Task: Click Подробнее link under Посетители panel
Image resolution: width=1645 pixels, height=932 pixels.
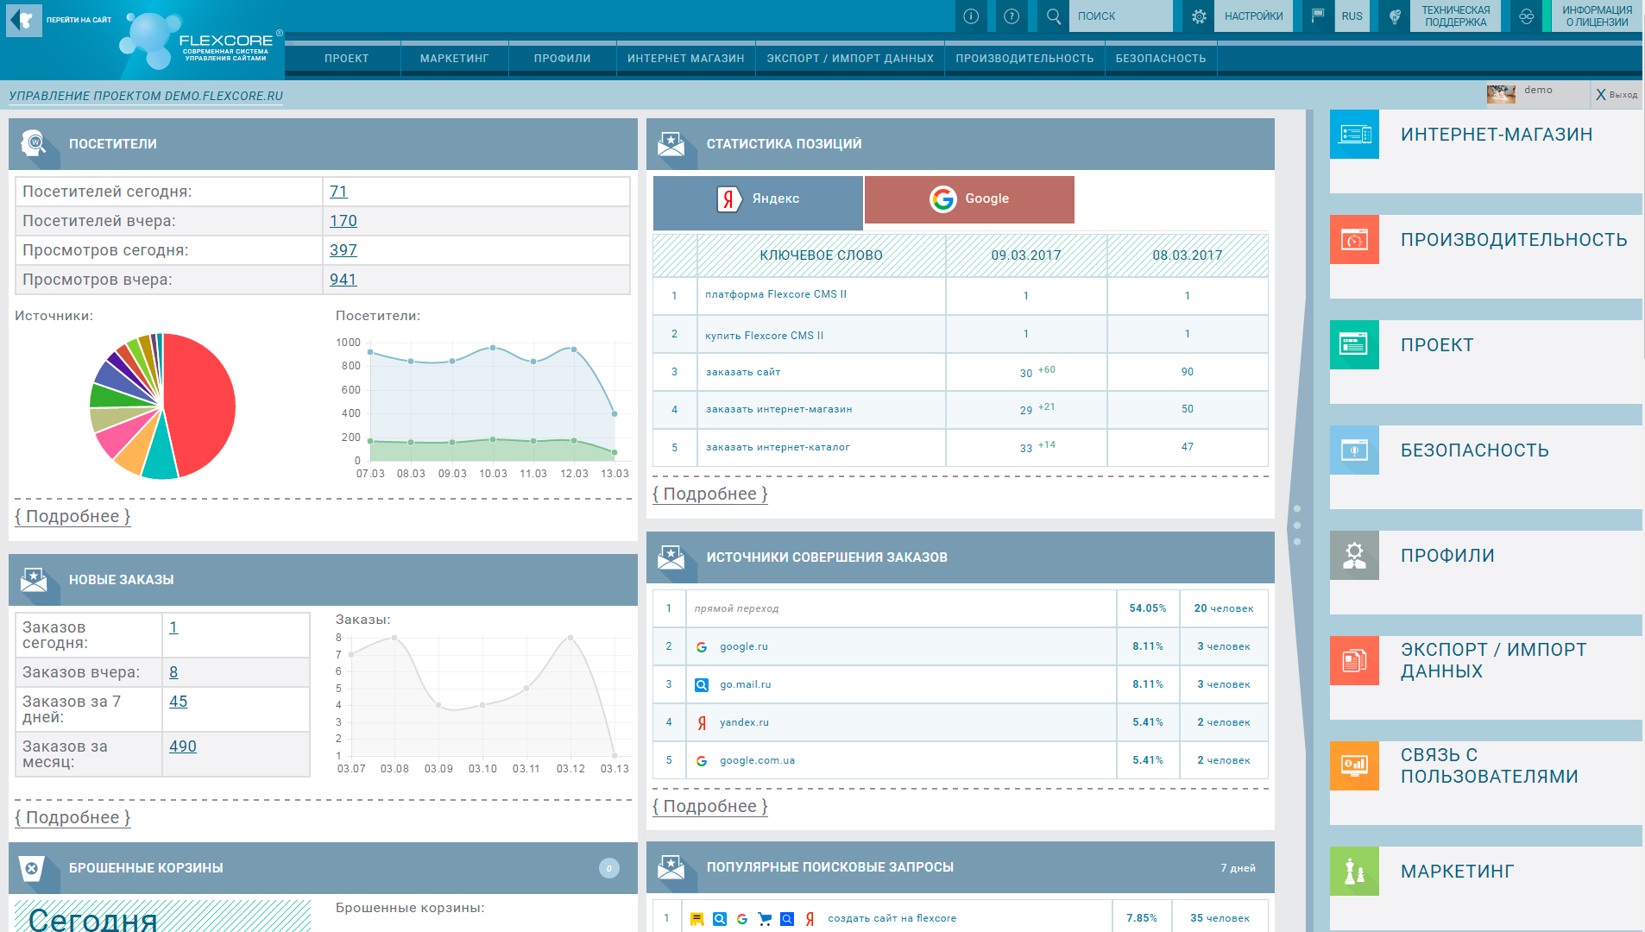Action: pyautogui.click(x=72, y=516)
